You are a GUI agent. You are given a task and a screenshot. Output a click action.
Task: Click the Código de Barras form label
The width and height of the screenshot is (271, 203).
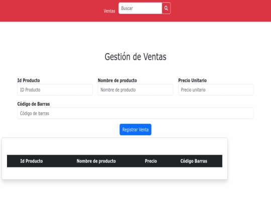[34, 104]
